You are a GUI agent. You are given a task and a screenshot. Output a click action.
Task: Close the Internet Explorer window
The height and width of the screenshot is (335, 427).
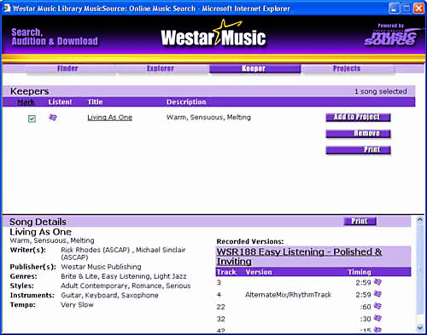pyautogui.click(x=418, y=9)
